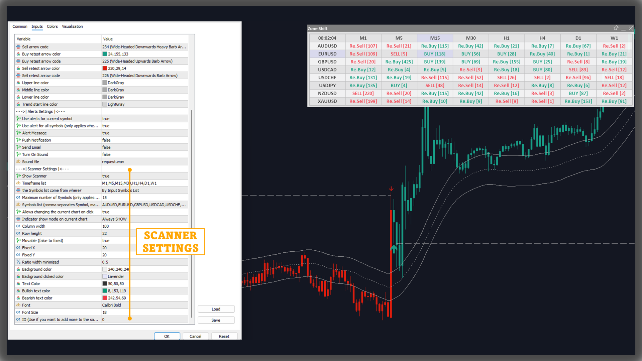Screen dimensions: 642x361
Task: Select the EURUSD M15 BUY cell in Zone Shift
Action: pos(435,54)
